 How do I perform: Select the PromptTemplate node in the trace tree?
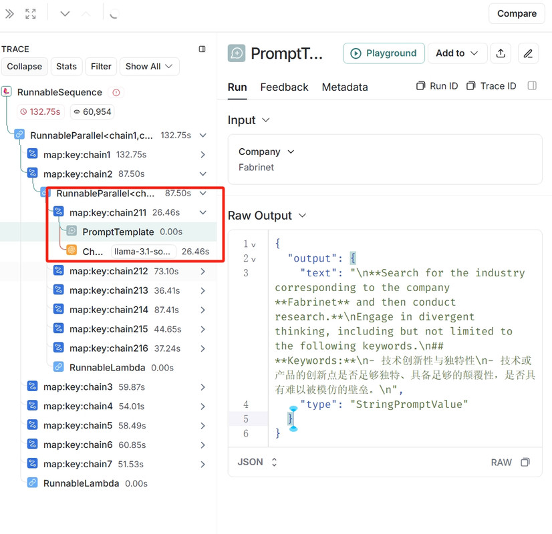[118, 232]
